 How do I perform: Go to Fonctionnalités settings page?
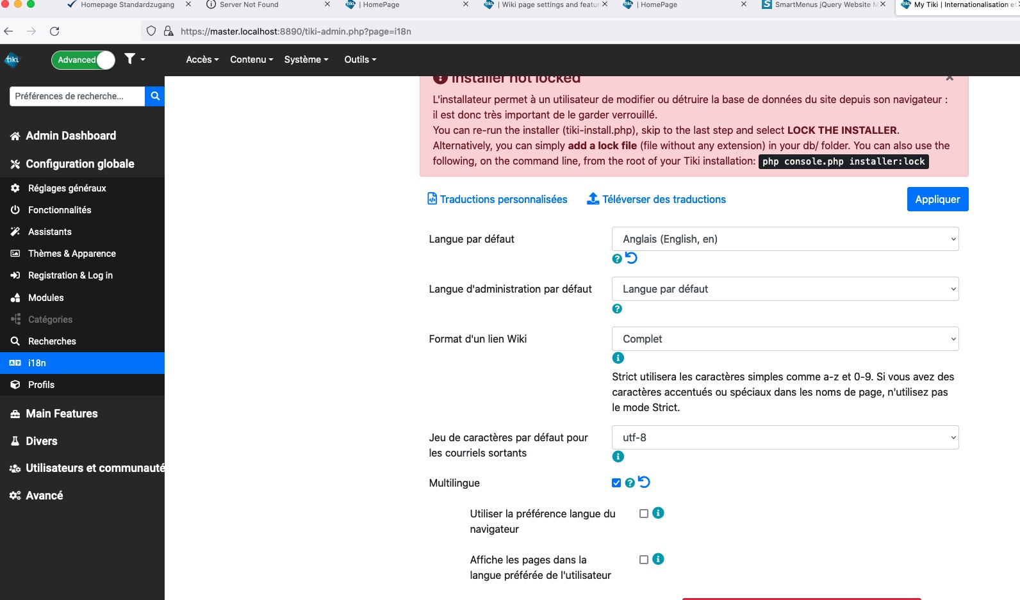click(60, 210)
